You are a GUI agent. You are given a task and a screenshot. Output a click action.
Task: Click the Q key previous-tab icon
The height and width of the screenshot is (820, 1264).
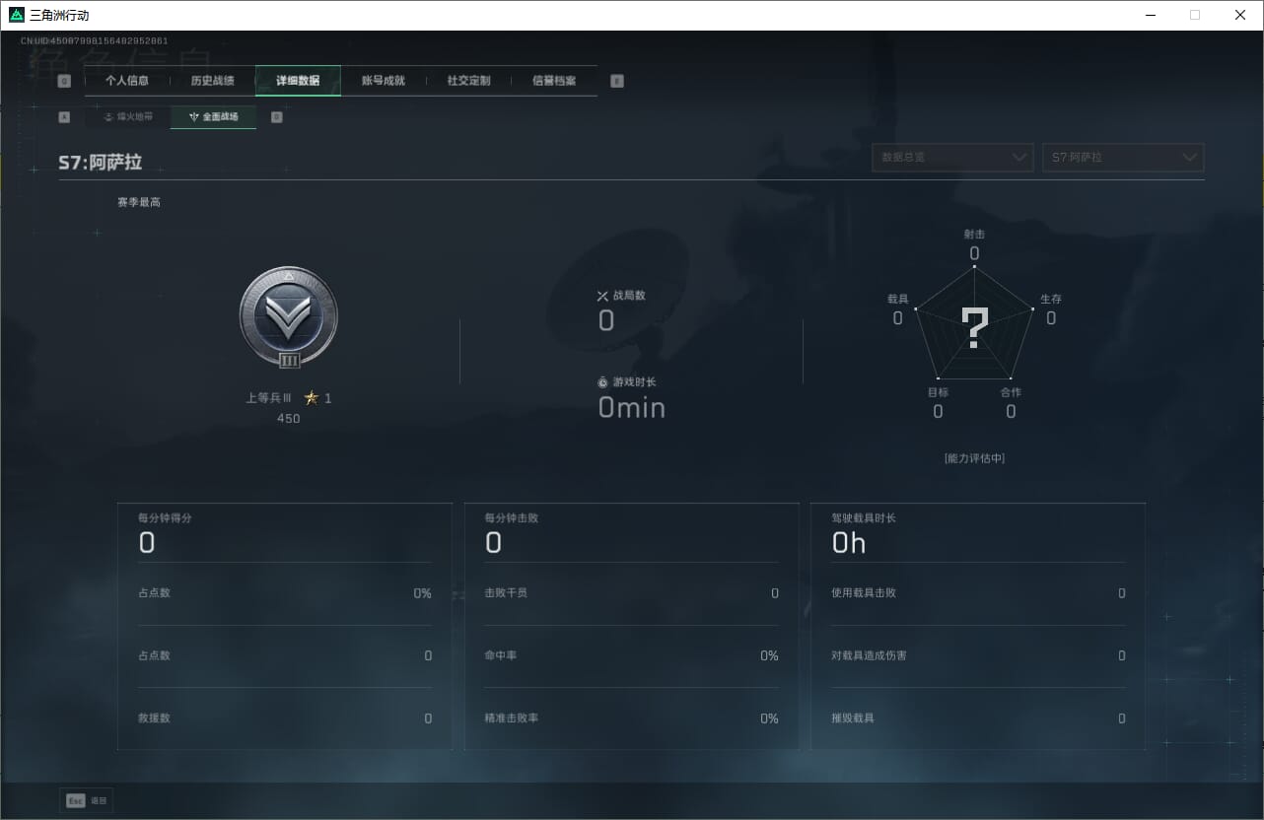(x=64, y=82)
